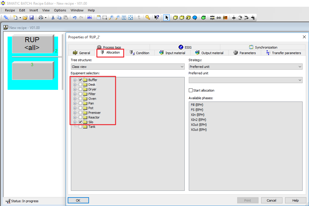This screenshot has height=206, width=309.
Task: Expand the Pot tree node
Action: click(75, 108)
